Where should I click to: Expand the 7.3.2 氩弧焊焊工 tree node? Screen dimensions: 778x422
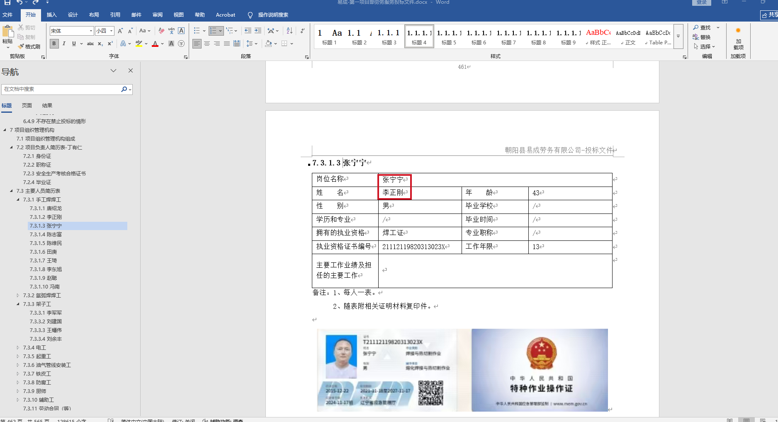(x=18, y=296)
